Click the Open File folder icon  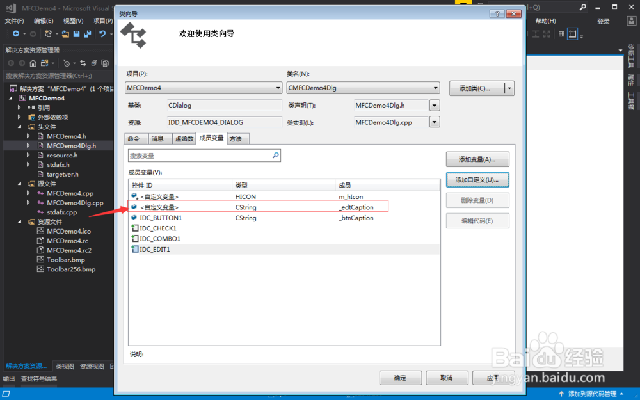click(x=65, y=34)
